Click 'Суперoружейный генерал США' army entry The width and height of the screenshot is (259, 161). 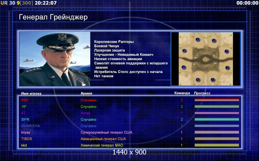click(x=106, y=132)
